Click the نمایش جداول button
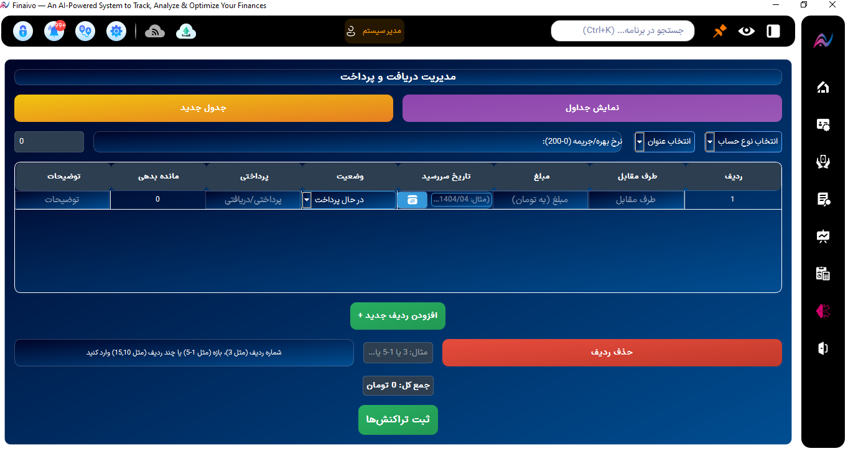This screenshot has height=451, width=848. [592, 108]
